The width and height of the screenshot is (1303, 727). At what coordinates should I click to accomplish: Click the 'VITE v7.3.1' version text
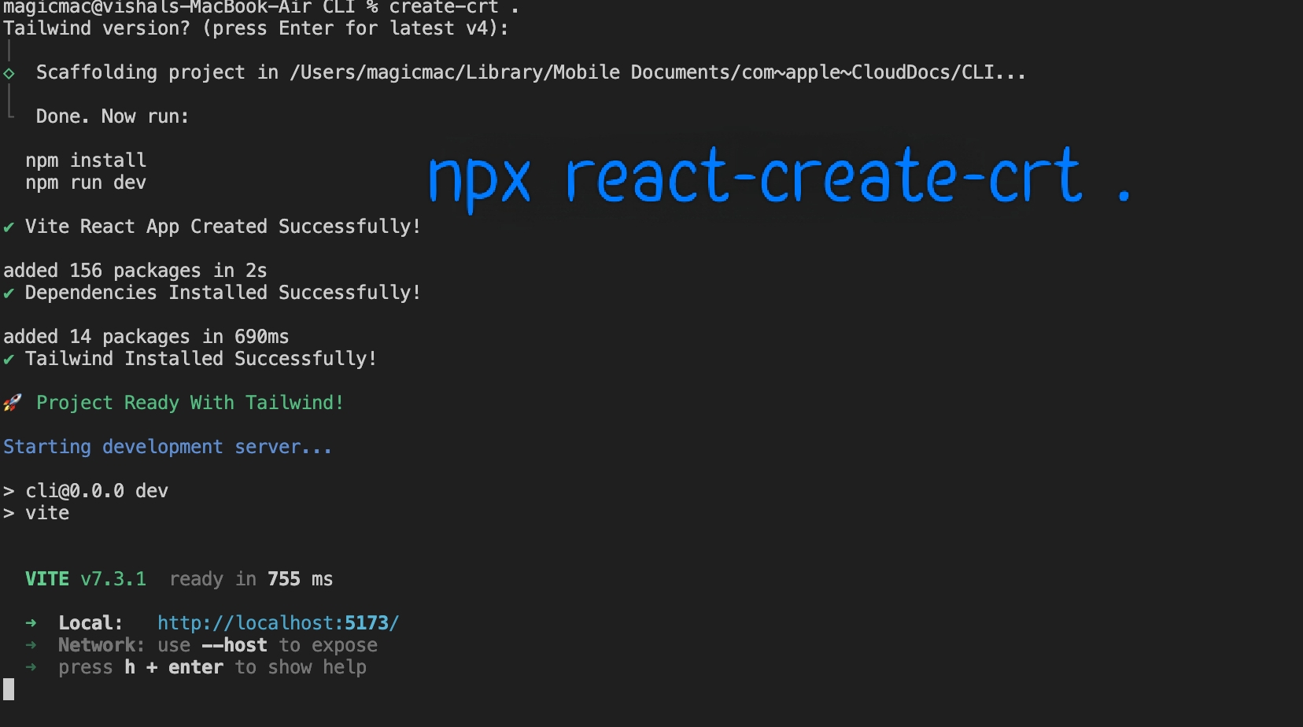coord(86,579)
